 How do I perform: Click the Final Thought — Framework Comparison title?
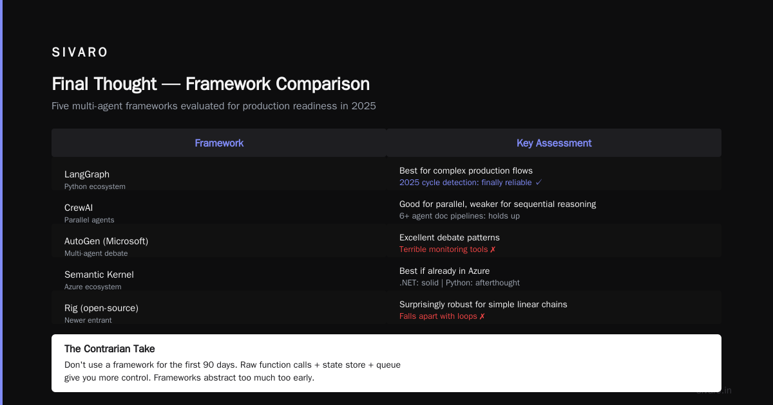coord(211,84)
